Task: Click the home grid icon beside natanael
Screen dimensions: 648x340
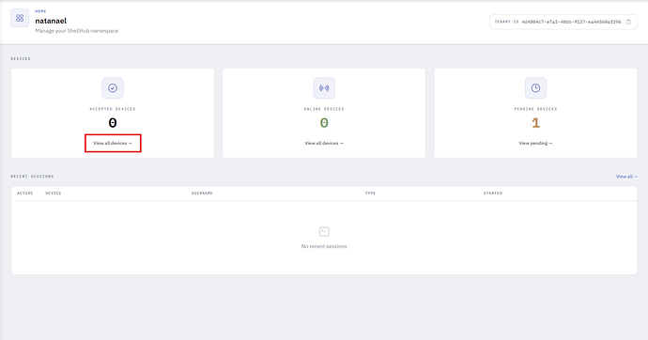Action: 20,18
